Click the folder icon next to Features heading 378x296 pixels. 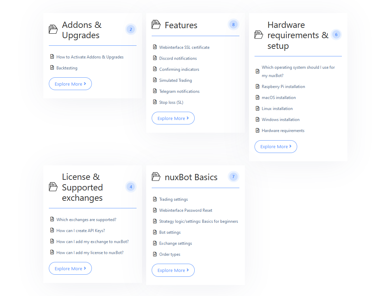(x=156, y=25)
